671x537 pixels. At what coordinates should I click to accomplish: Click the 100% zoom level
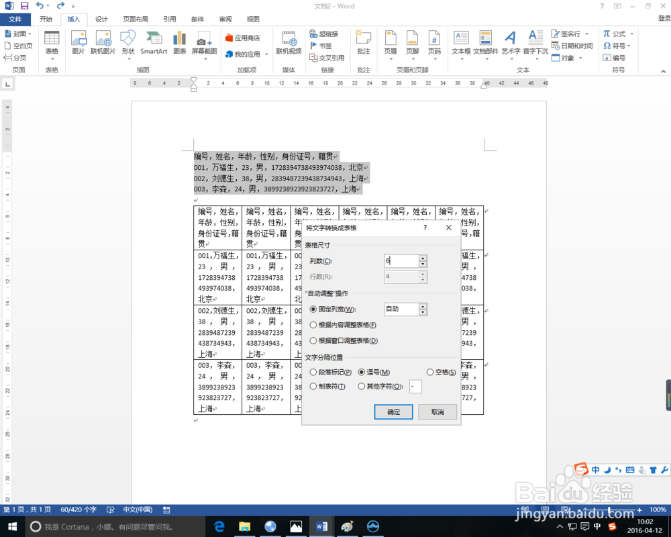658,509
